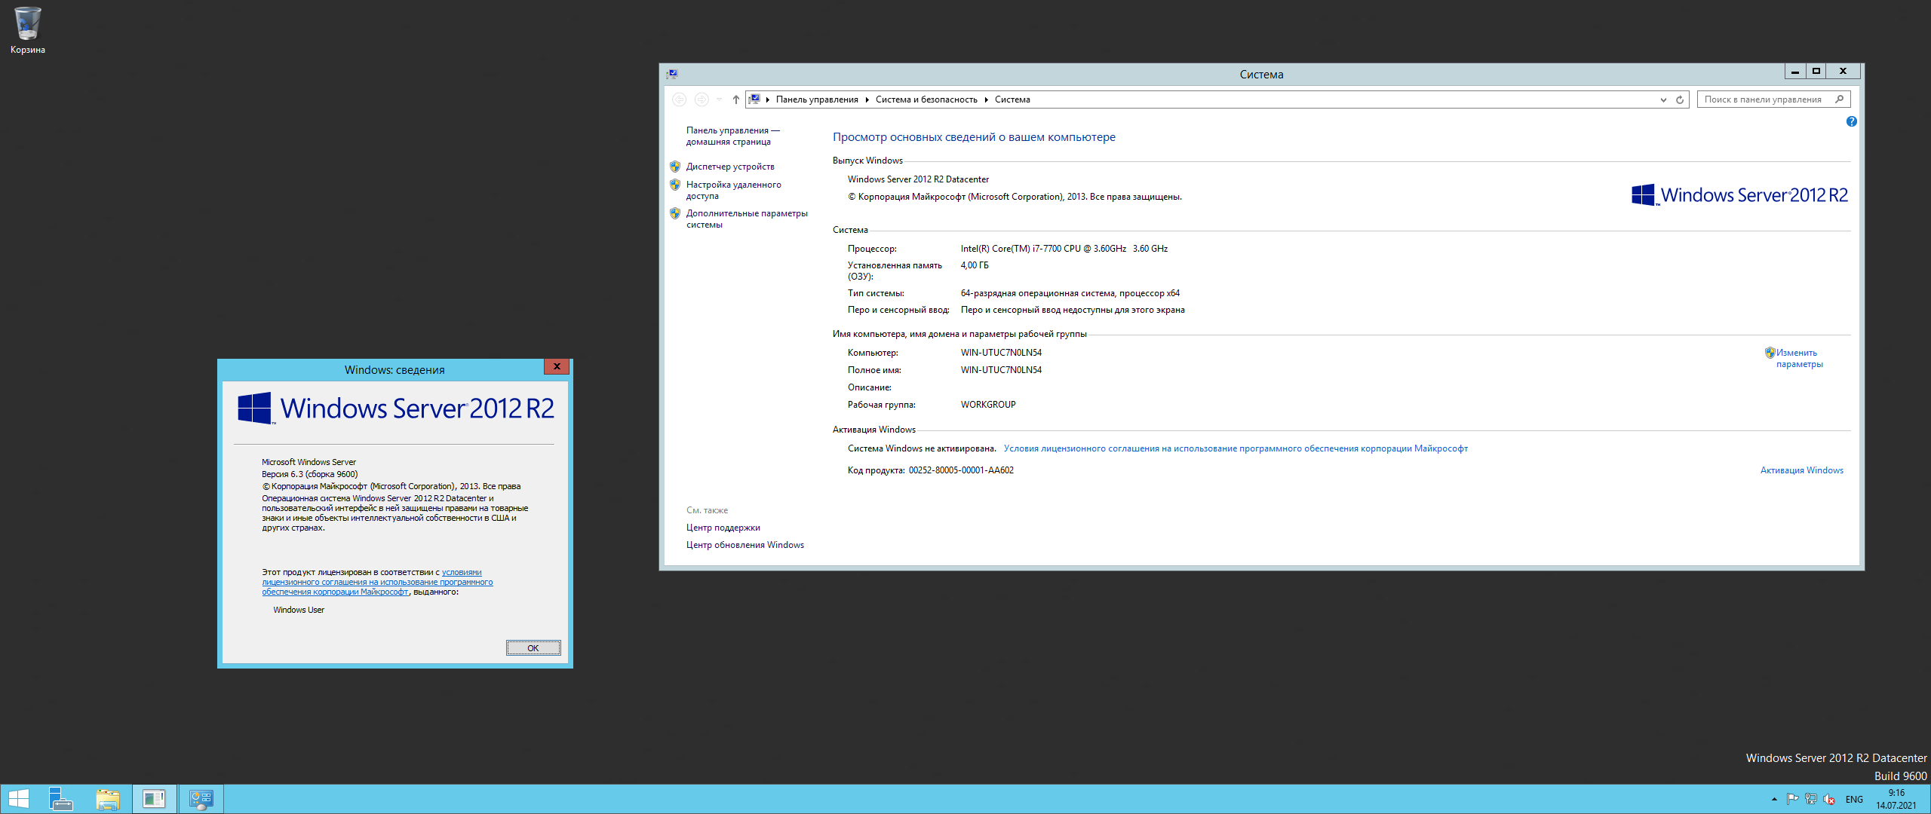Click the shield icon beside "Диспетчер устройств"

(675, 167)
